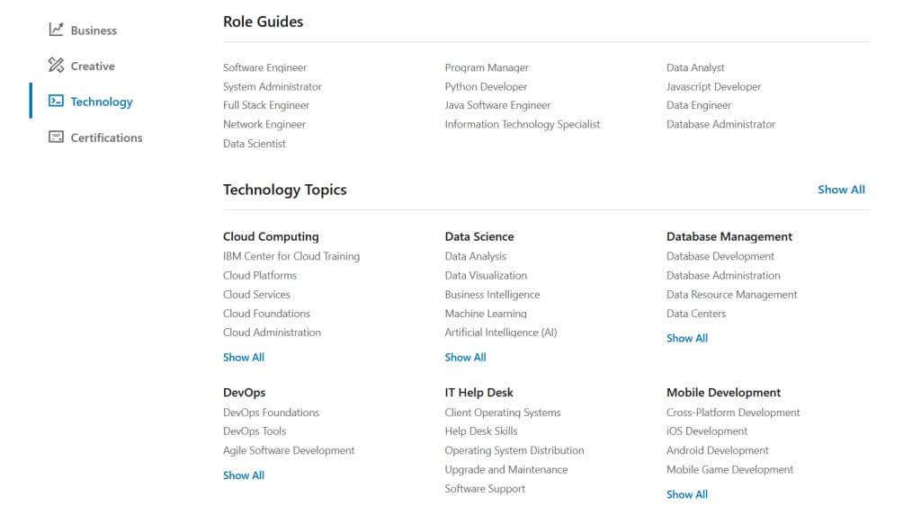Click the Creative pencil-ruler icon
The width and height of the screenshot is (921, 506).
click(x=56, y=66)
